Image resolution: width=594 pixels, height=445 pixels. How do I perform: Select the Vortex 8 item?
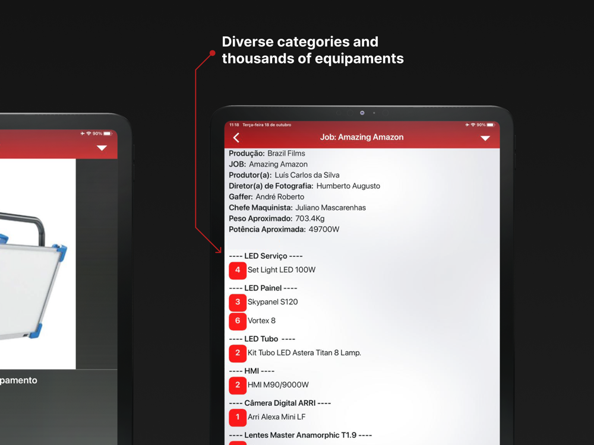pos(261,321)
